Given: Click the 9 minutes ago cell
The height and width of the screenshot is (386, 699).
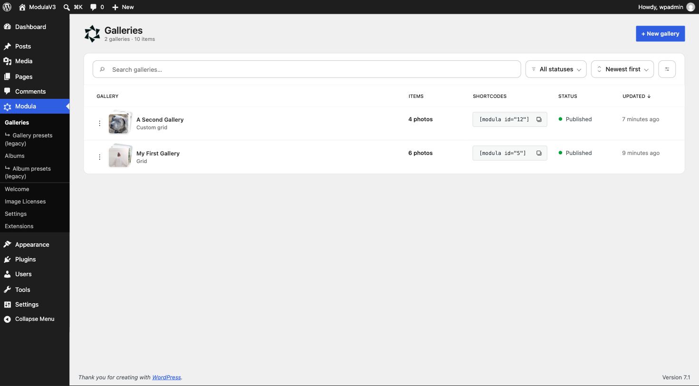Looking at the screenshot, I should coord(641,153).
